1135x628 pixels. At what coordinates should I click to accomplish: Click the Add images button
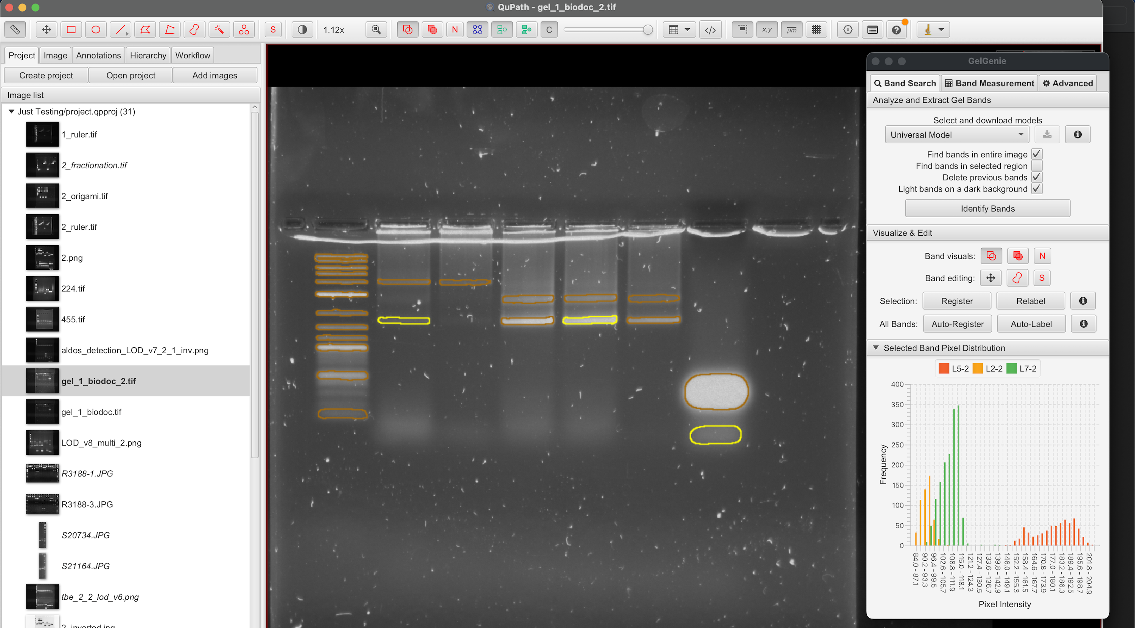[x=215, y=75]
